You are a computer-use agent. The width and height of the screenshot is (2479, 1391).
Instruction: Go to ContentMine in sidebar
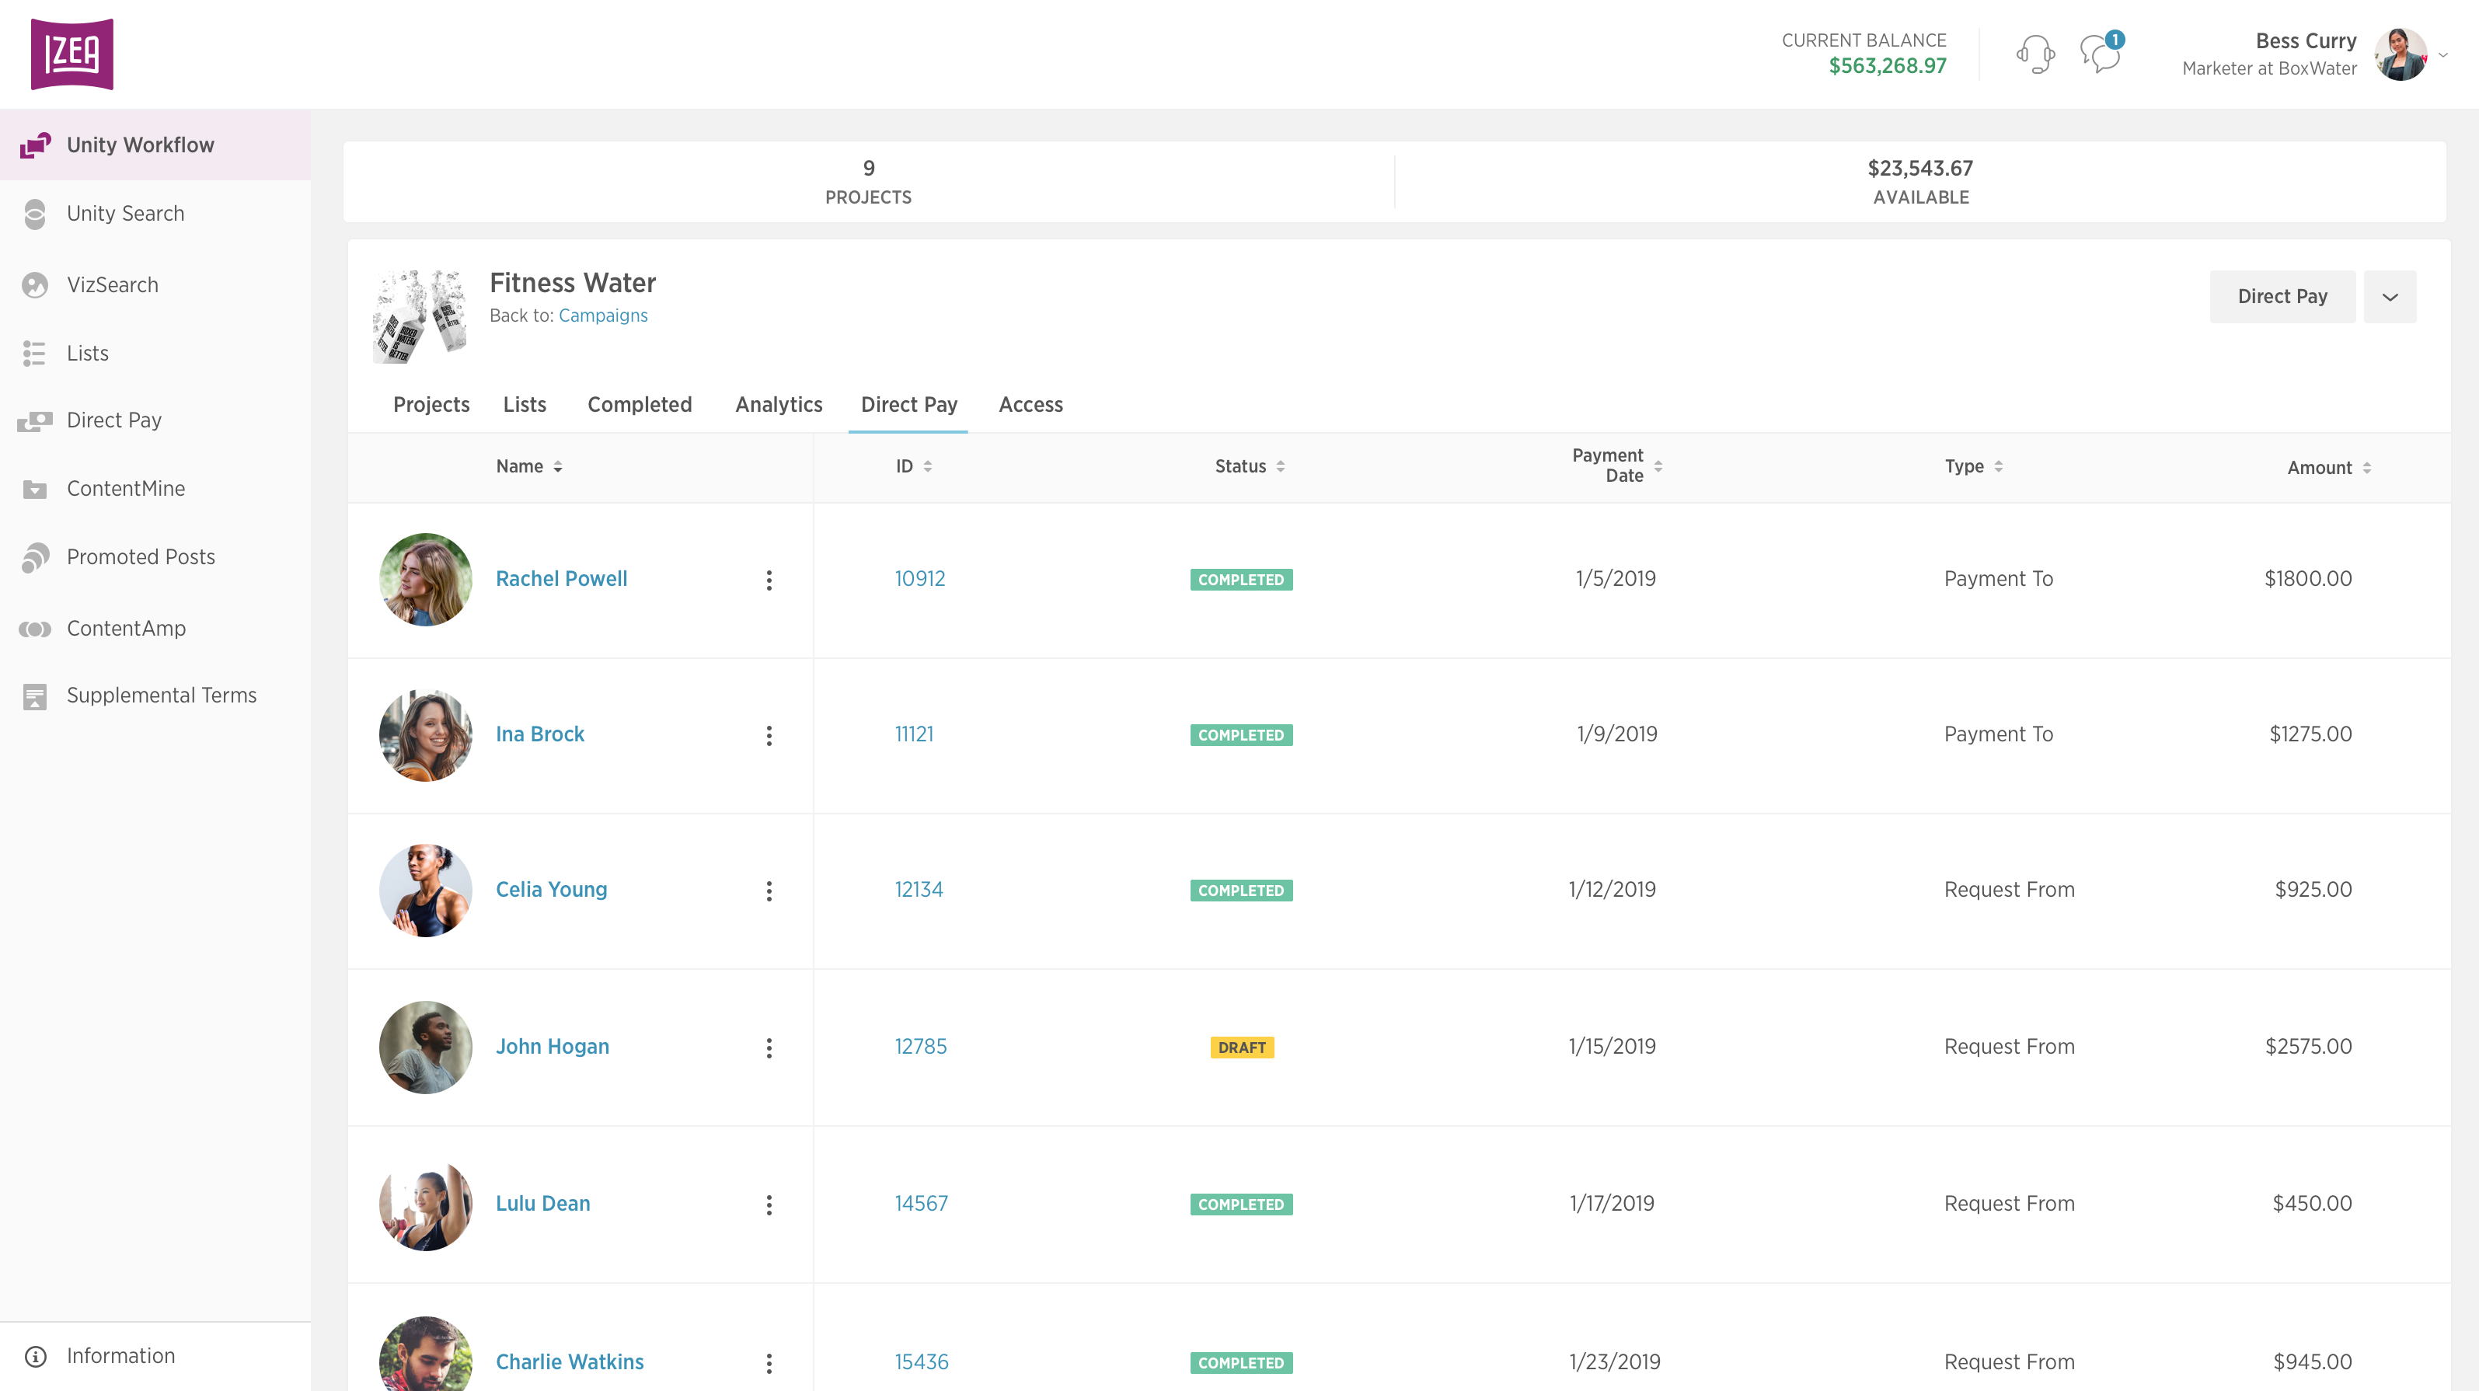click(x=126, y=489)
